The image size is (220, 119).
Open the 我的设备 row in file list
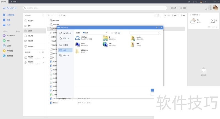(54, 20)
